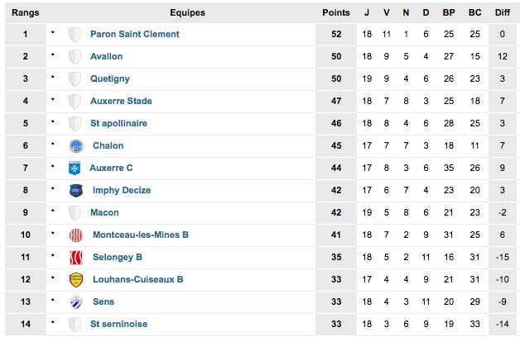Open the St apollinaire team link
The image size is (520, 337).
(x=118, y=123)
